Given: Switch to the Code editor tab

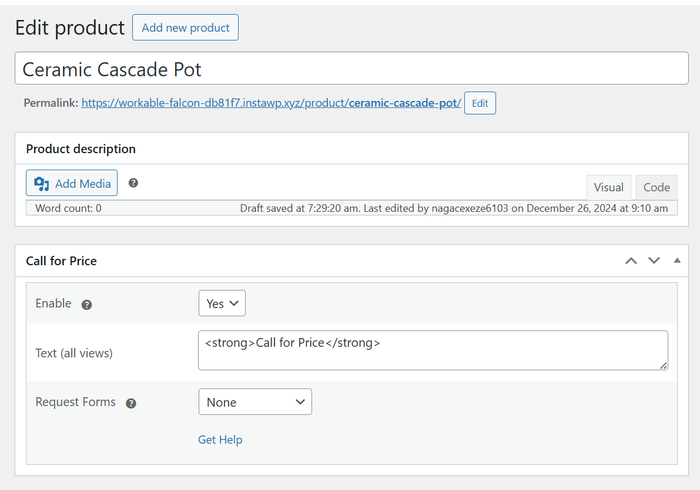Looking at the screenshot, I should [x=657, y=187].
